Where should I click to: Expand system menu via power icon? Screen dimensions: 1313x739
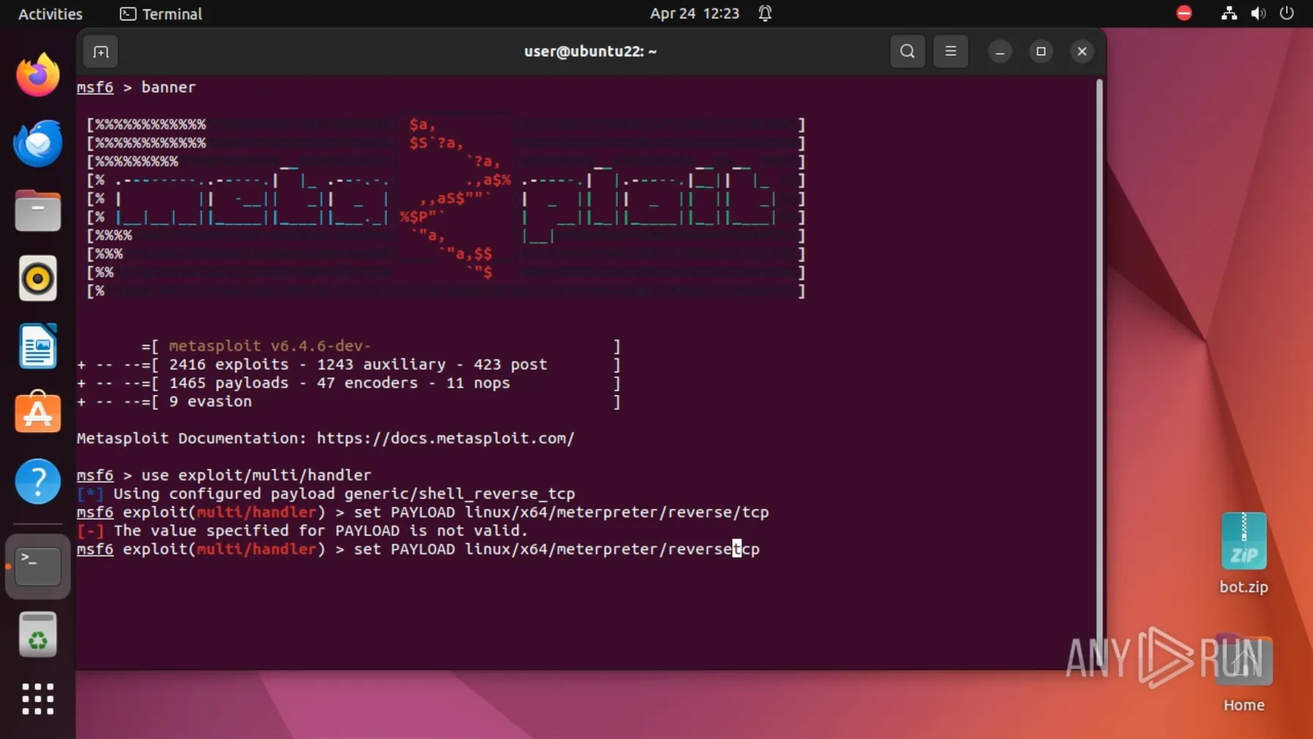click(1287, 13)
